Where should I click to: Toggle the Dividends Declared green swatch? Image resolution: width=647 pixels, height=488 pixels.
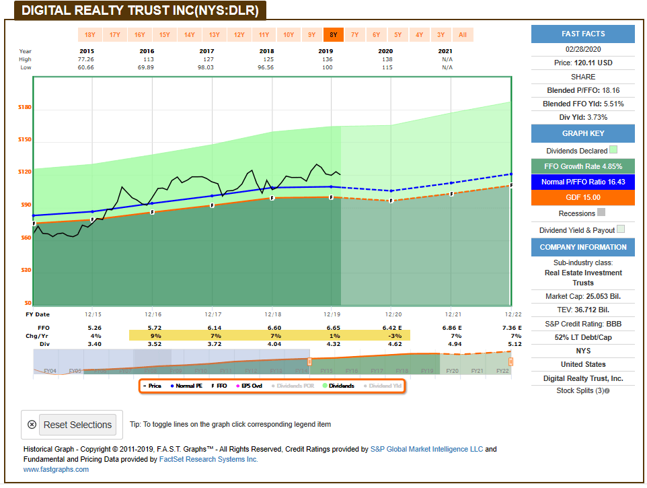click(613, 150)
